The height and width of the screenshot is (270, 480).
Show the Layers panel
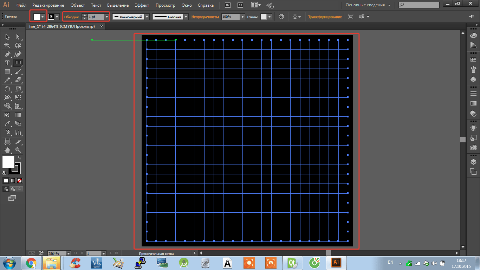pyautogui.click(x=473, y=162)
